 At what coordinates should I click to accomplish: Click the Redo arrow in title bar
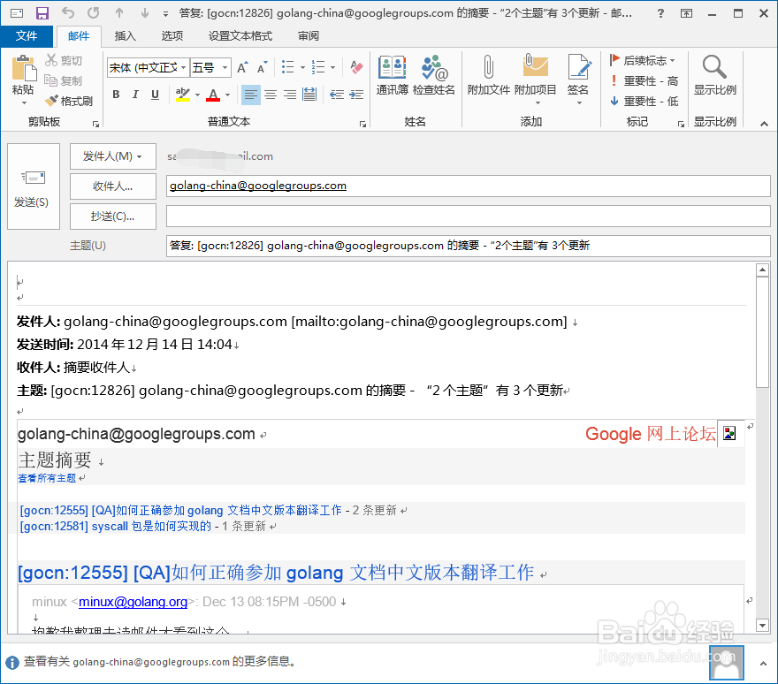(x=94, y=13)
